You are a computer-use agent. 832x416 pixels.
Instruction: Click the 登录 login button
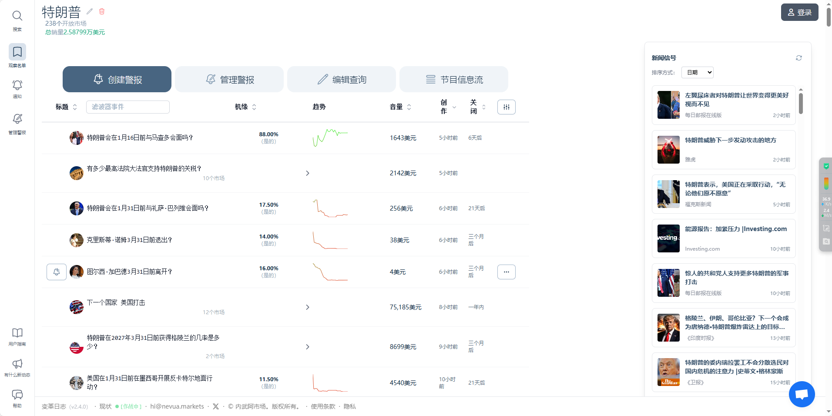(799, 12)
